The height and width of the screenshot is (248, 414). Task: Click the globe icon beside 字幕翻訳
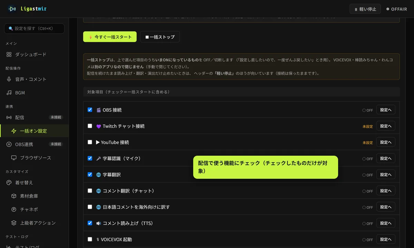99,175
